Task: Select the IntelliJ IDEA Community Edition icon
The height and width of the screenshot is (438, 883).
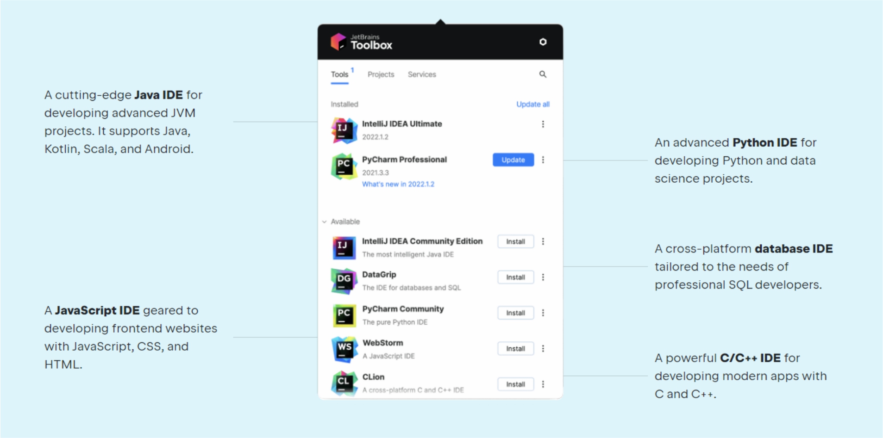Action: pos(343,247)
